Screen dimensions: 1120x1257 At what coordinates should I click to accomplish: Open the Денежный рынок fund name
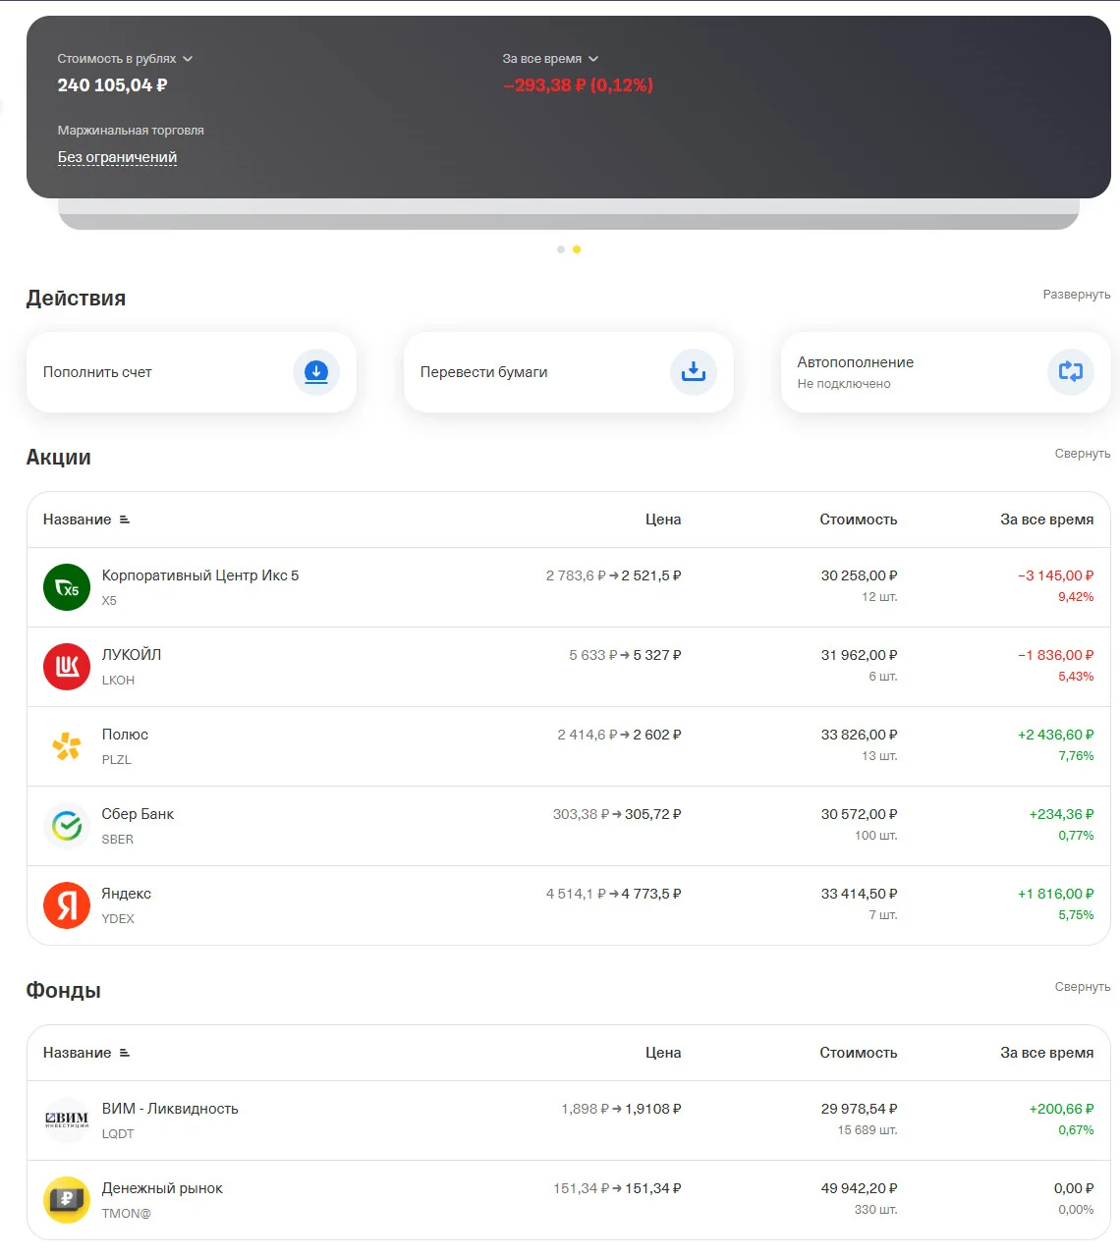pos(162,1188)
